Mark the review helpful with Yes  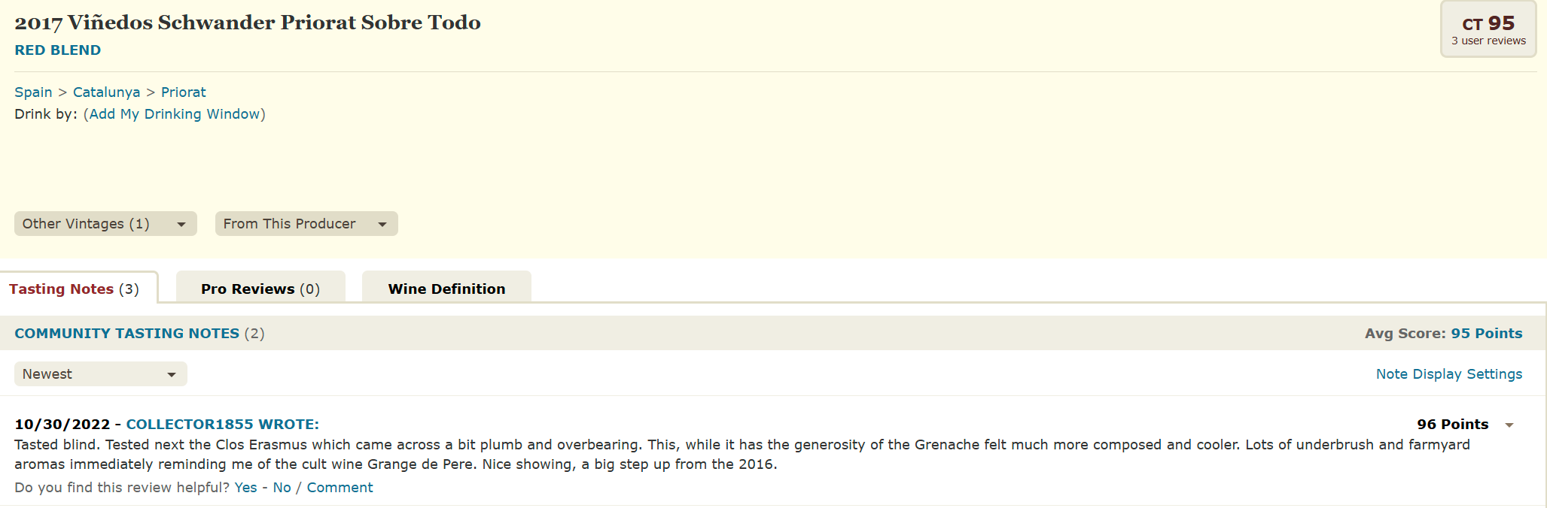pyautogui.click(x=245, y=488)
